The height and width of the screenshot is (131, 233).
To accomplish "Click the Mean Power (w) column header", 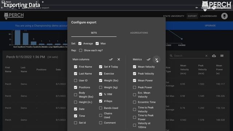I will (x=219, y=70).
